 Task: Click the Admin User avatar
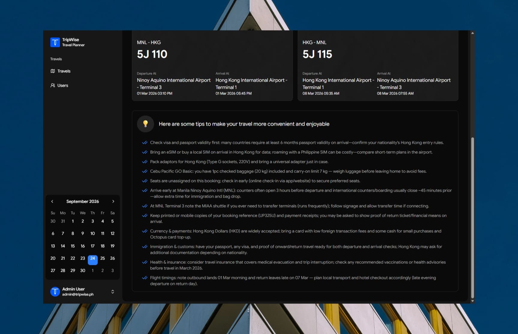point(55,292)
